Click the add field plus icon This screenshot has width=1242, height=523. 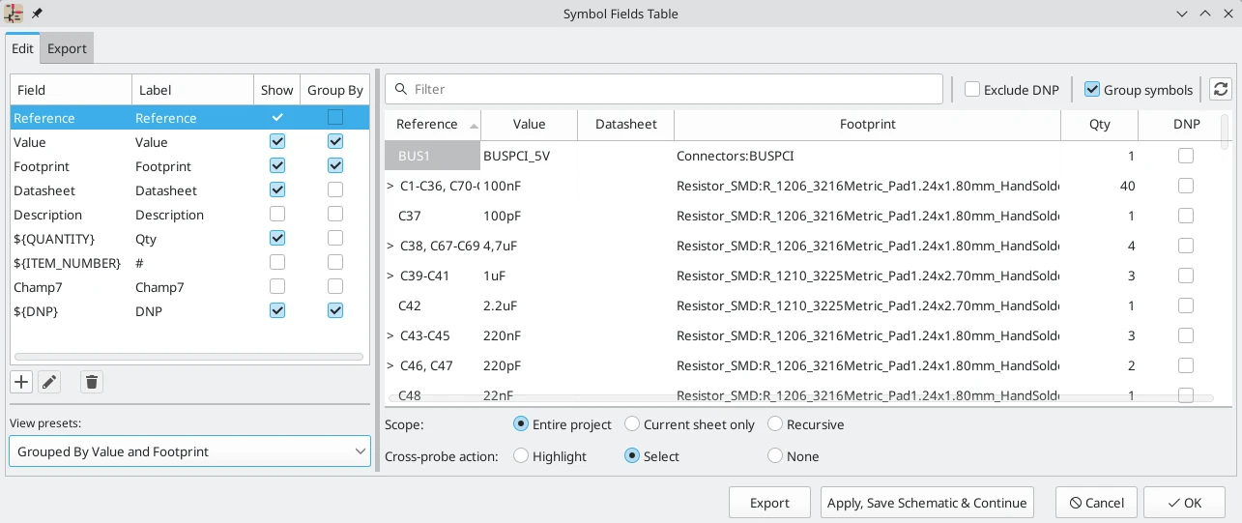tap(21, 382)
